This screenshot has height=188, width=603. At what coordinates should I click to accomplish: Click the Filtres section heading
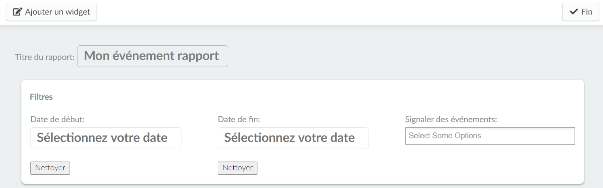point(41,97)
